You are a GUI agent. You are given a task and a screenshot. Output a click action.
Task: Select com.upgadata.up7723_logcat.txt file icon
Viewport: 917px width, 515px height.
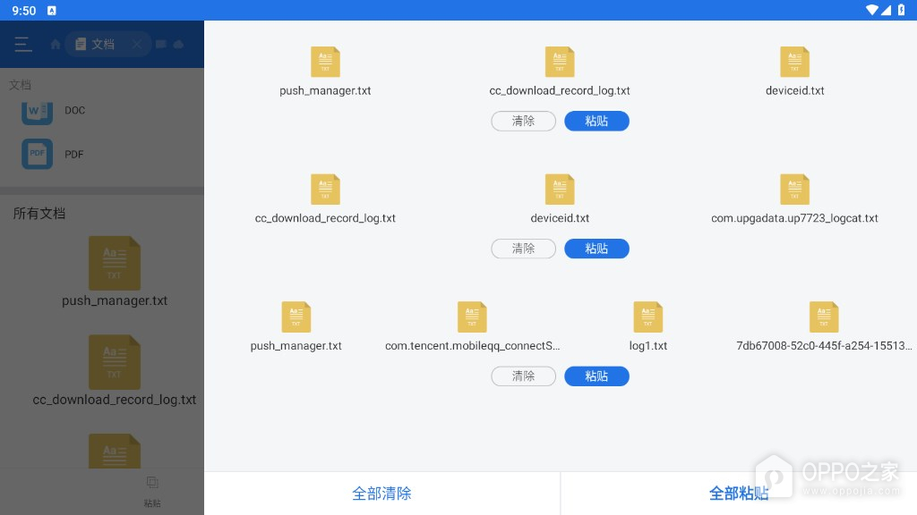pyautogui.click(x=795, y=190)
